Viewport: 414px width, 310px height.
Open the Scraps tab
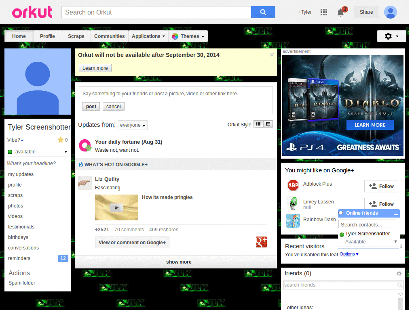76,36
